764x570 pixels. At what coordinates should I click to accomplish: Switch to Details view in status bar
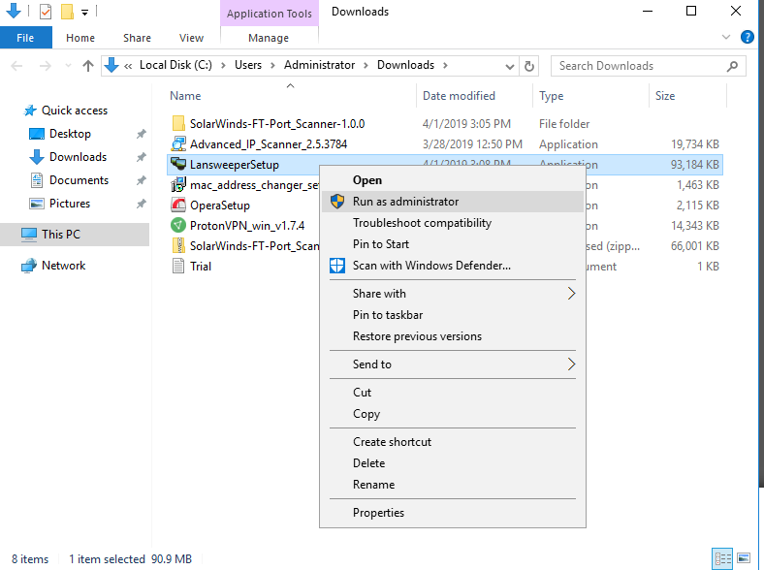pyautogui.click(x=722, y=558)
